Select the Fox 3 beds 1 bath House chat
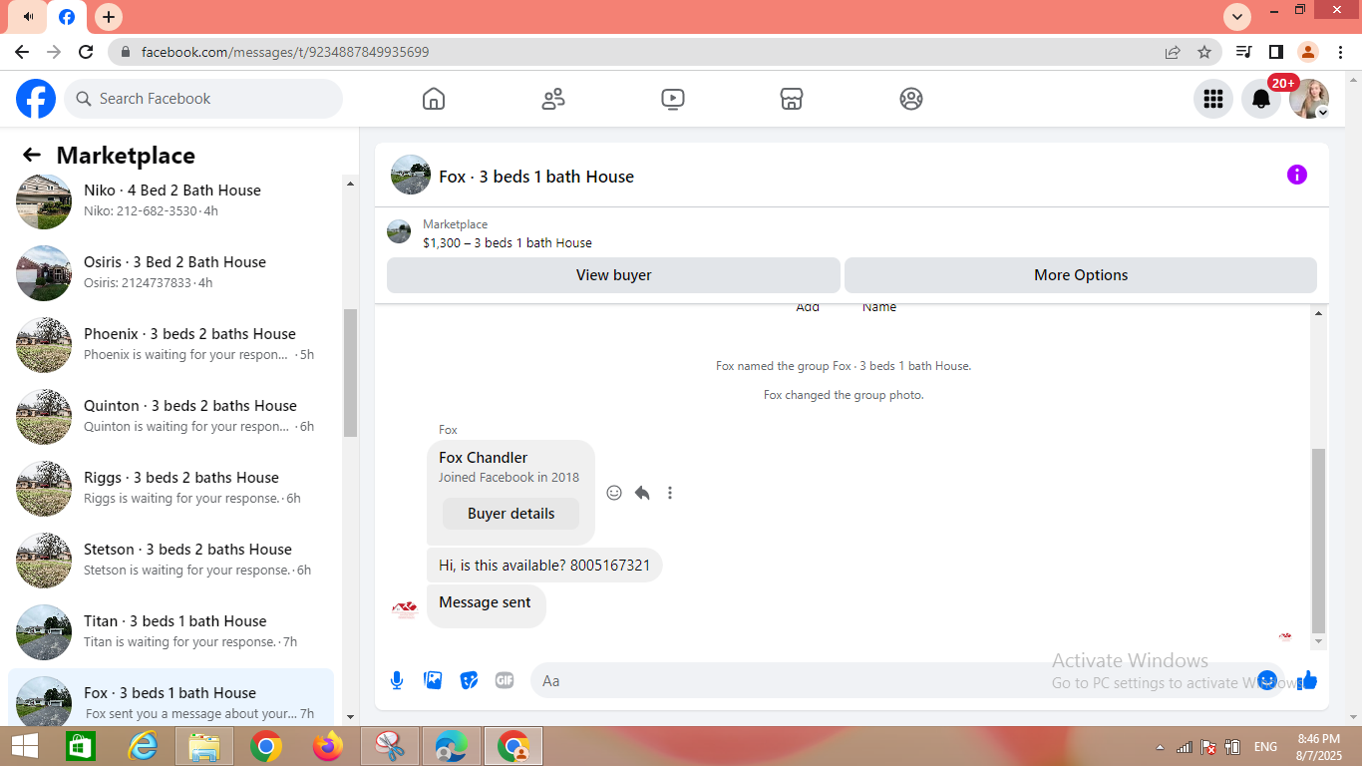Image resolution: width=1362 pixels, height=766 pixels. tap(170, 696)
